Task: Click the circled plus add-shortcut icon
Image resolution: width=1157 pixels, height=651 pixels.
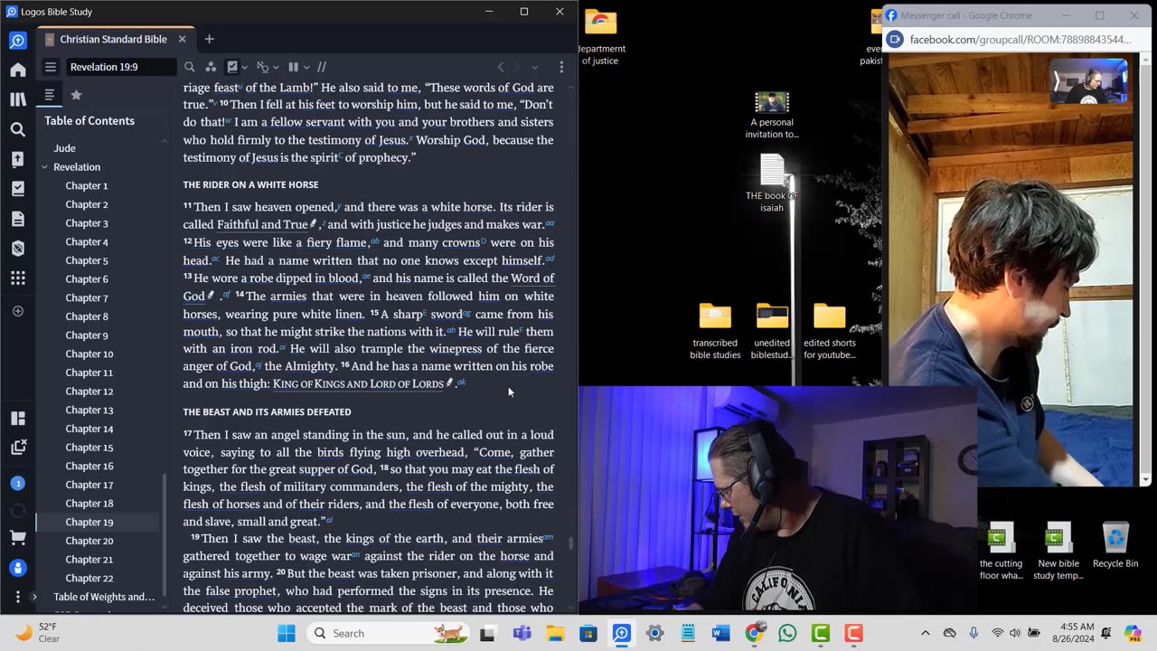Action: (17, 311)
